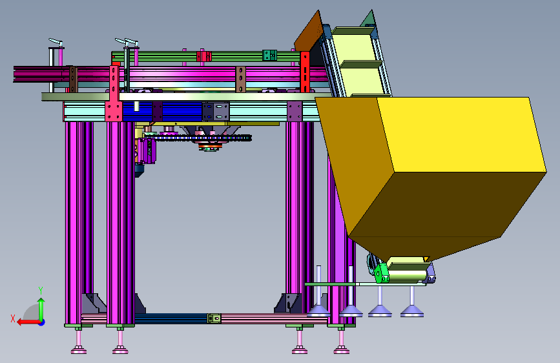Viewport: 560px width, 363px height.
Task: Click the blue Z axis dot on the triad
Action: [42, 322]
